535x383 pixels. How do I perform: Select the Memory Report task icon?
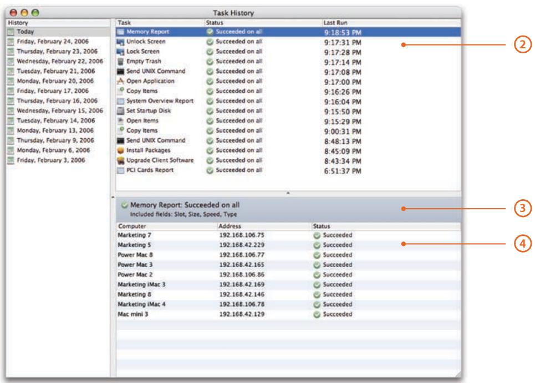tap(121, 32)
